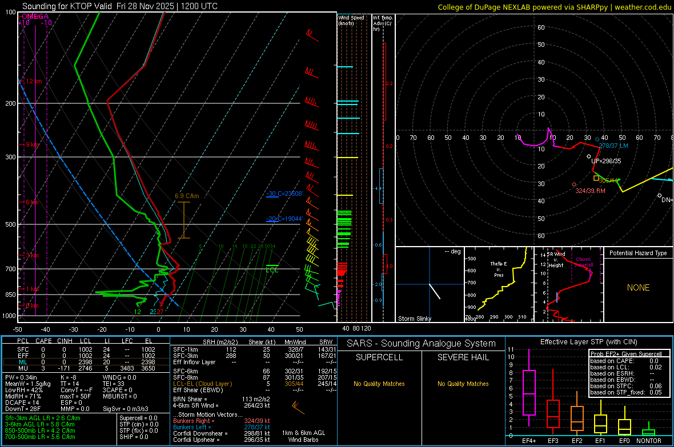
Task: Select the MU parcel row
Action: coord(86,368)
